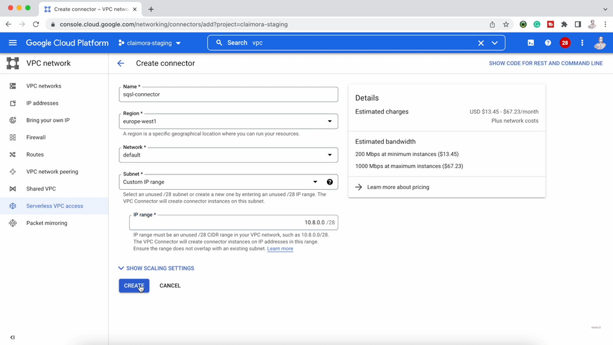Open the notifications badge showing 28

pyautogui.click(x=564, y=43)
